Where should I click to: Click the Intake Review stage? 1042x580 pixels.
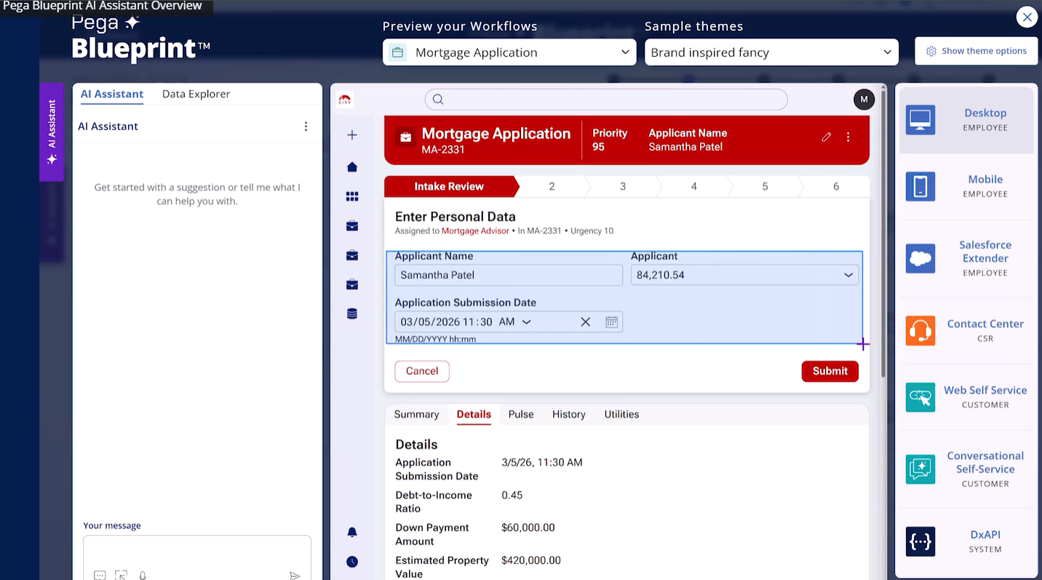(449, 187)
